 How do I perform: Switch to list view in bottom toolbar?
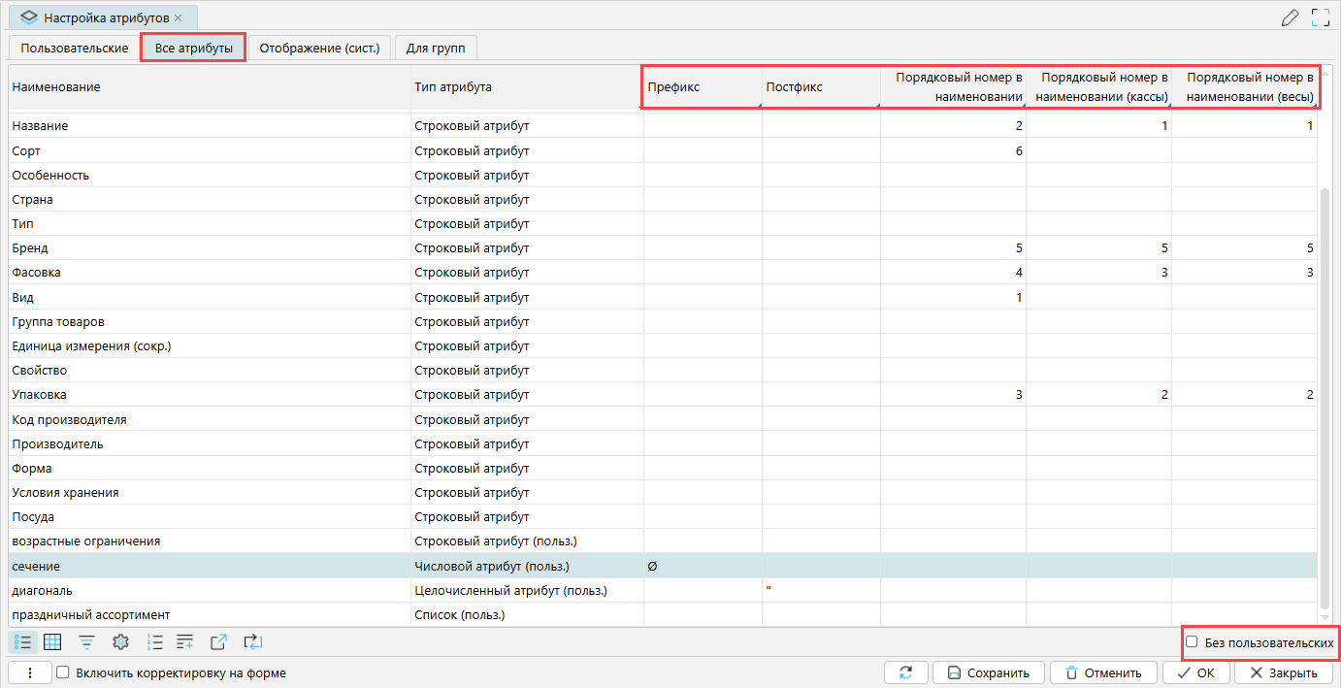coord(23,641)
